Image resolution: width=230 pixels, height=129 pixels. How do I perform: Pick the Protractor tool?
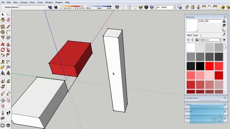coord(3,67)
